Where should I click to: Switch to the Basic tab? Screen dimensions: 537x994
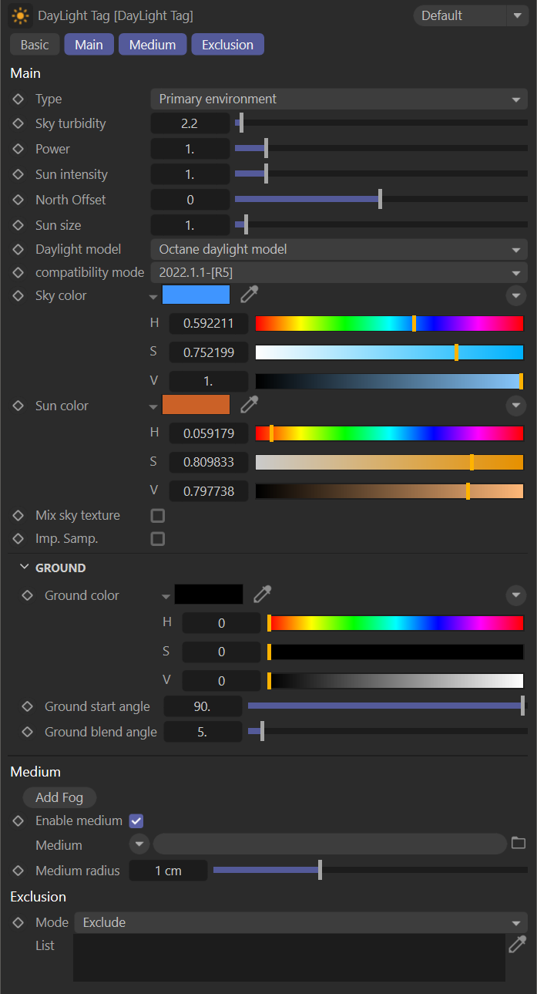tap(34, 45)
